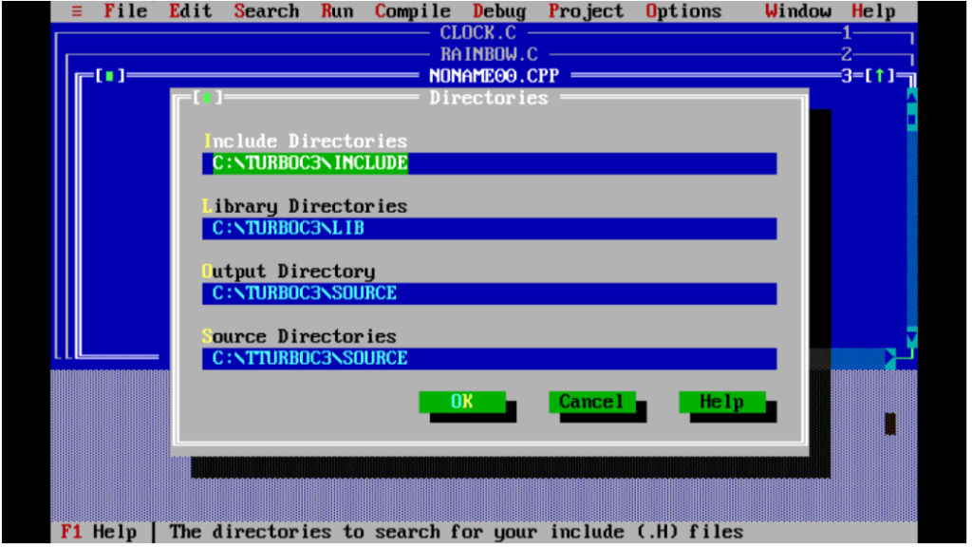Screen dimensions: 972x547
Task: Click the Include Directories input field
Action: coord(494,163)
